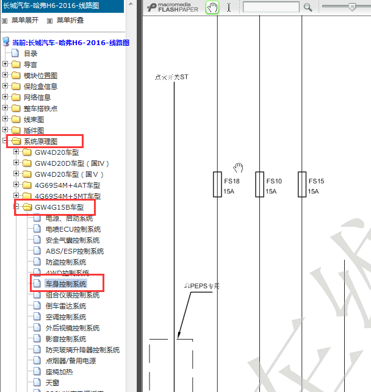The height and width of the screenshot is (392, 371).
Task: Click the tree panel scroll-up arrow
Action: click(131, 4)
